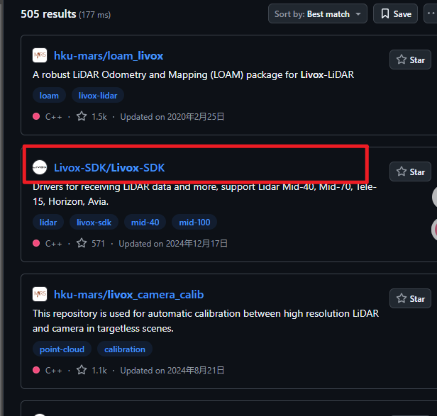Select the mid-40 topic tag

coord(145,223)
